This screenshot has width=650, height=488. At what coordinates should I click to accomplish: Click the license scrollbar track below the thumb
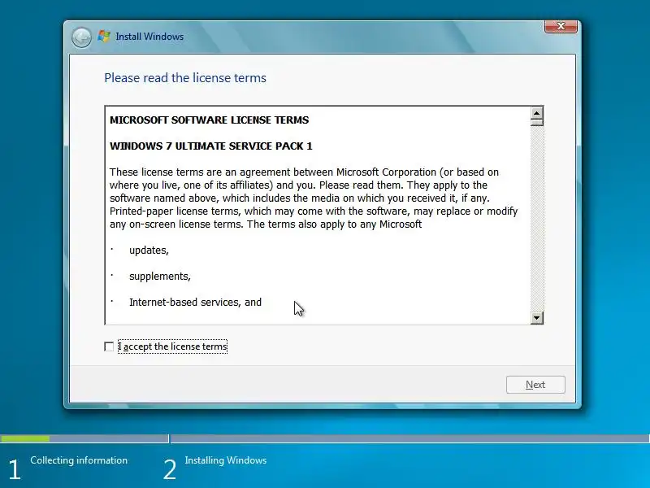(536, 219)
